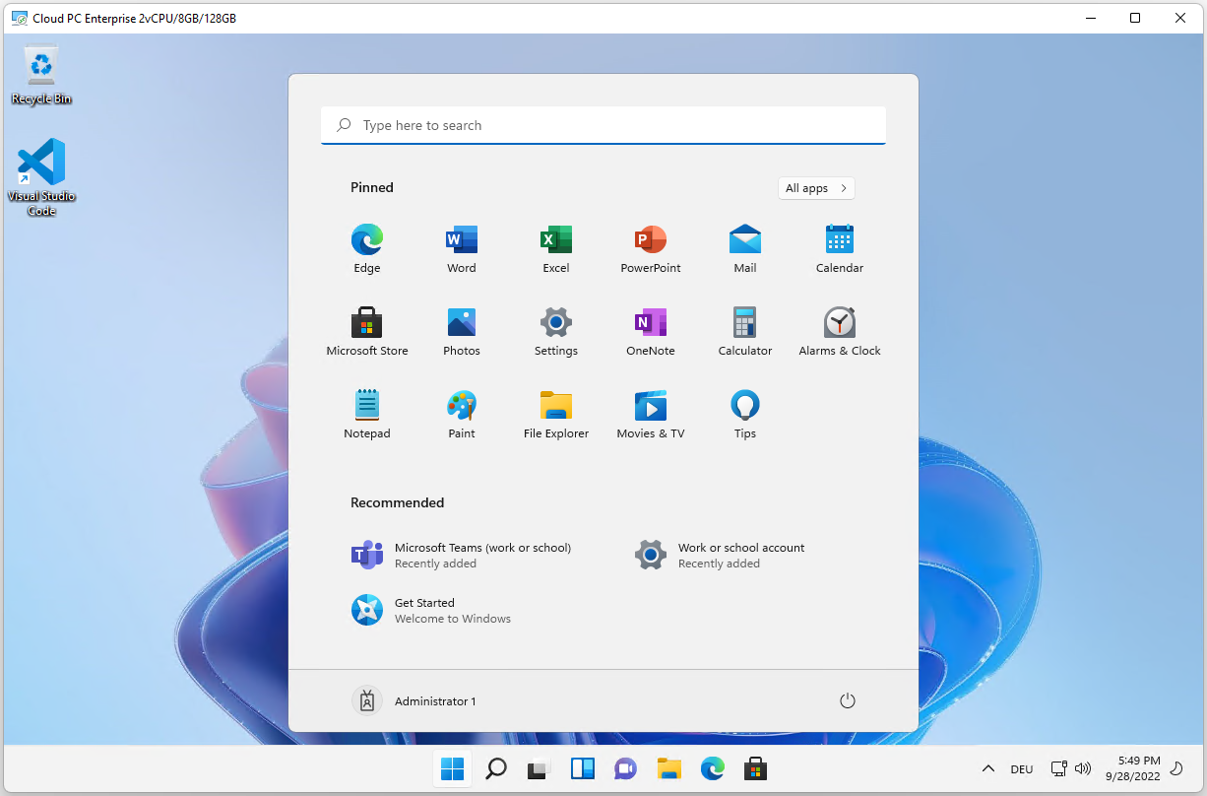Open Task View on the taskbar

538,768
